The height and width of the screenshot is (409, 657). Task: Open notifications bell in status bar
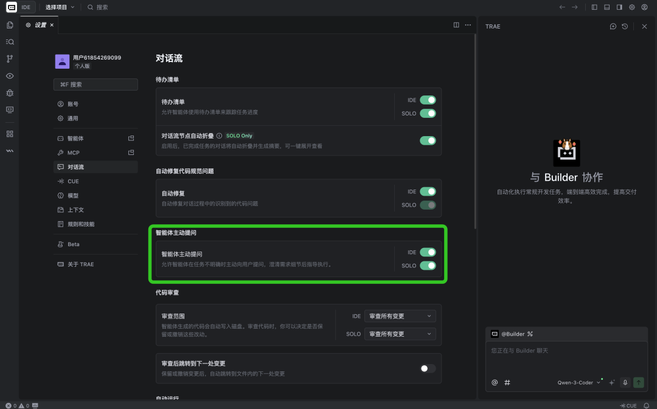coord(646,405)
